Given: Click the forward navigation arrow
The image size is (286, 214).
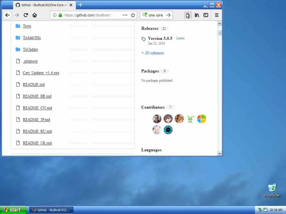Looking at the screenshot, I should (x=16, y=15).
